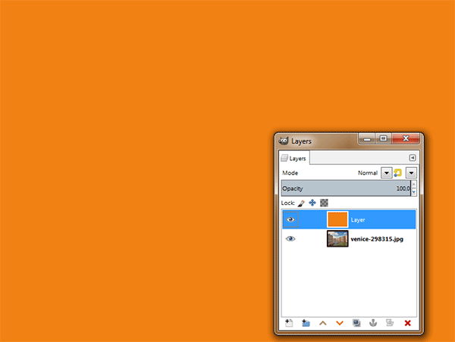Hide the orange Layer via eye icon
Screen dimensions: 455x342
click(x=290, y=219)
